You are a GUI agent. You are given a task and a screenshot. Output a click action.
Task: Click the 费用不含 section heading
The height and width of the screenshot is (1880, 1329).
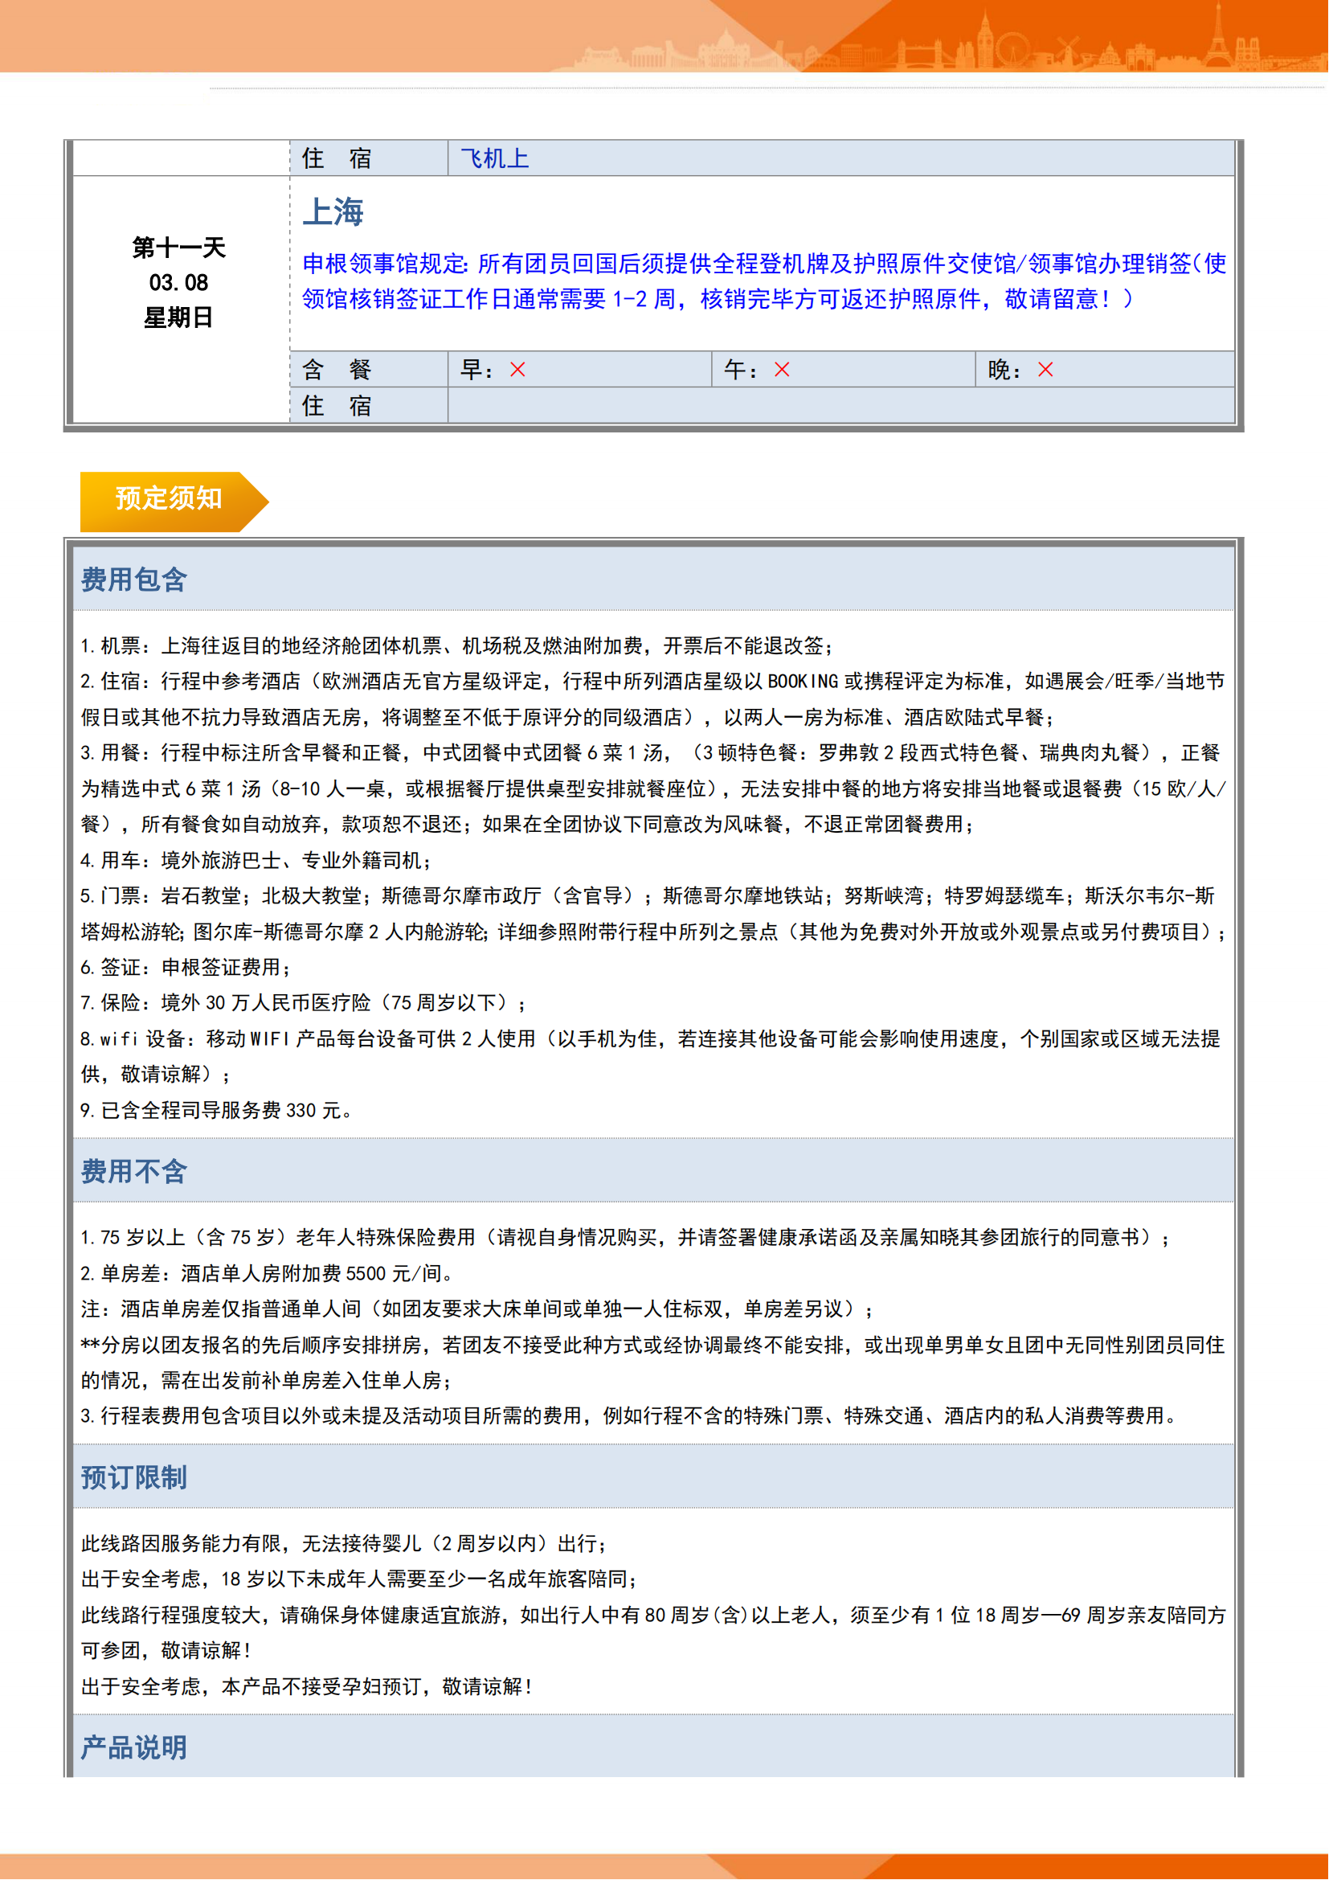pyautogui.click(x=134, y=1171)
